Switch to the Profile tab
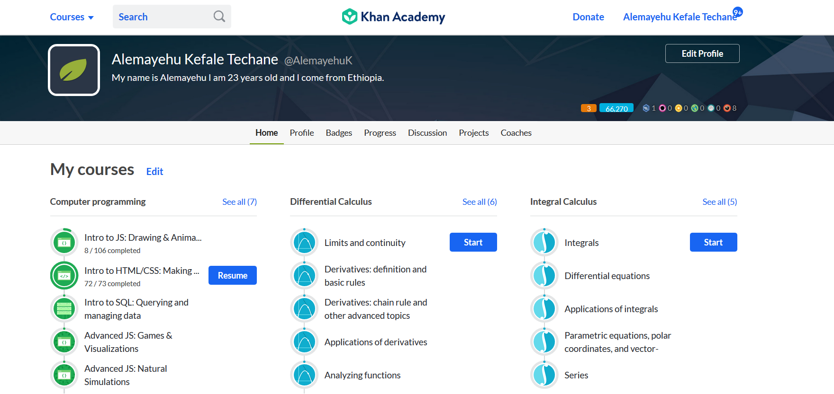The width and height of the screenshot is (834, 394). click(x=302, y=133)
